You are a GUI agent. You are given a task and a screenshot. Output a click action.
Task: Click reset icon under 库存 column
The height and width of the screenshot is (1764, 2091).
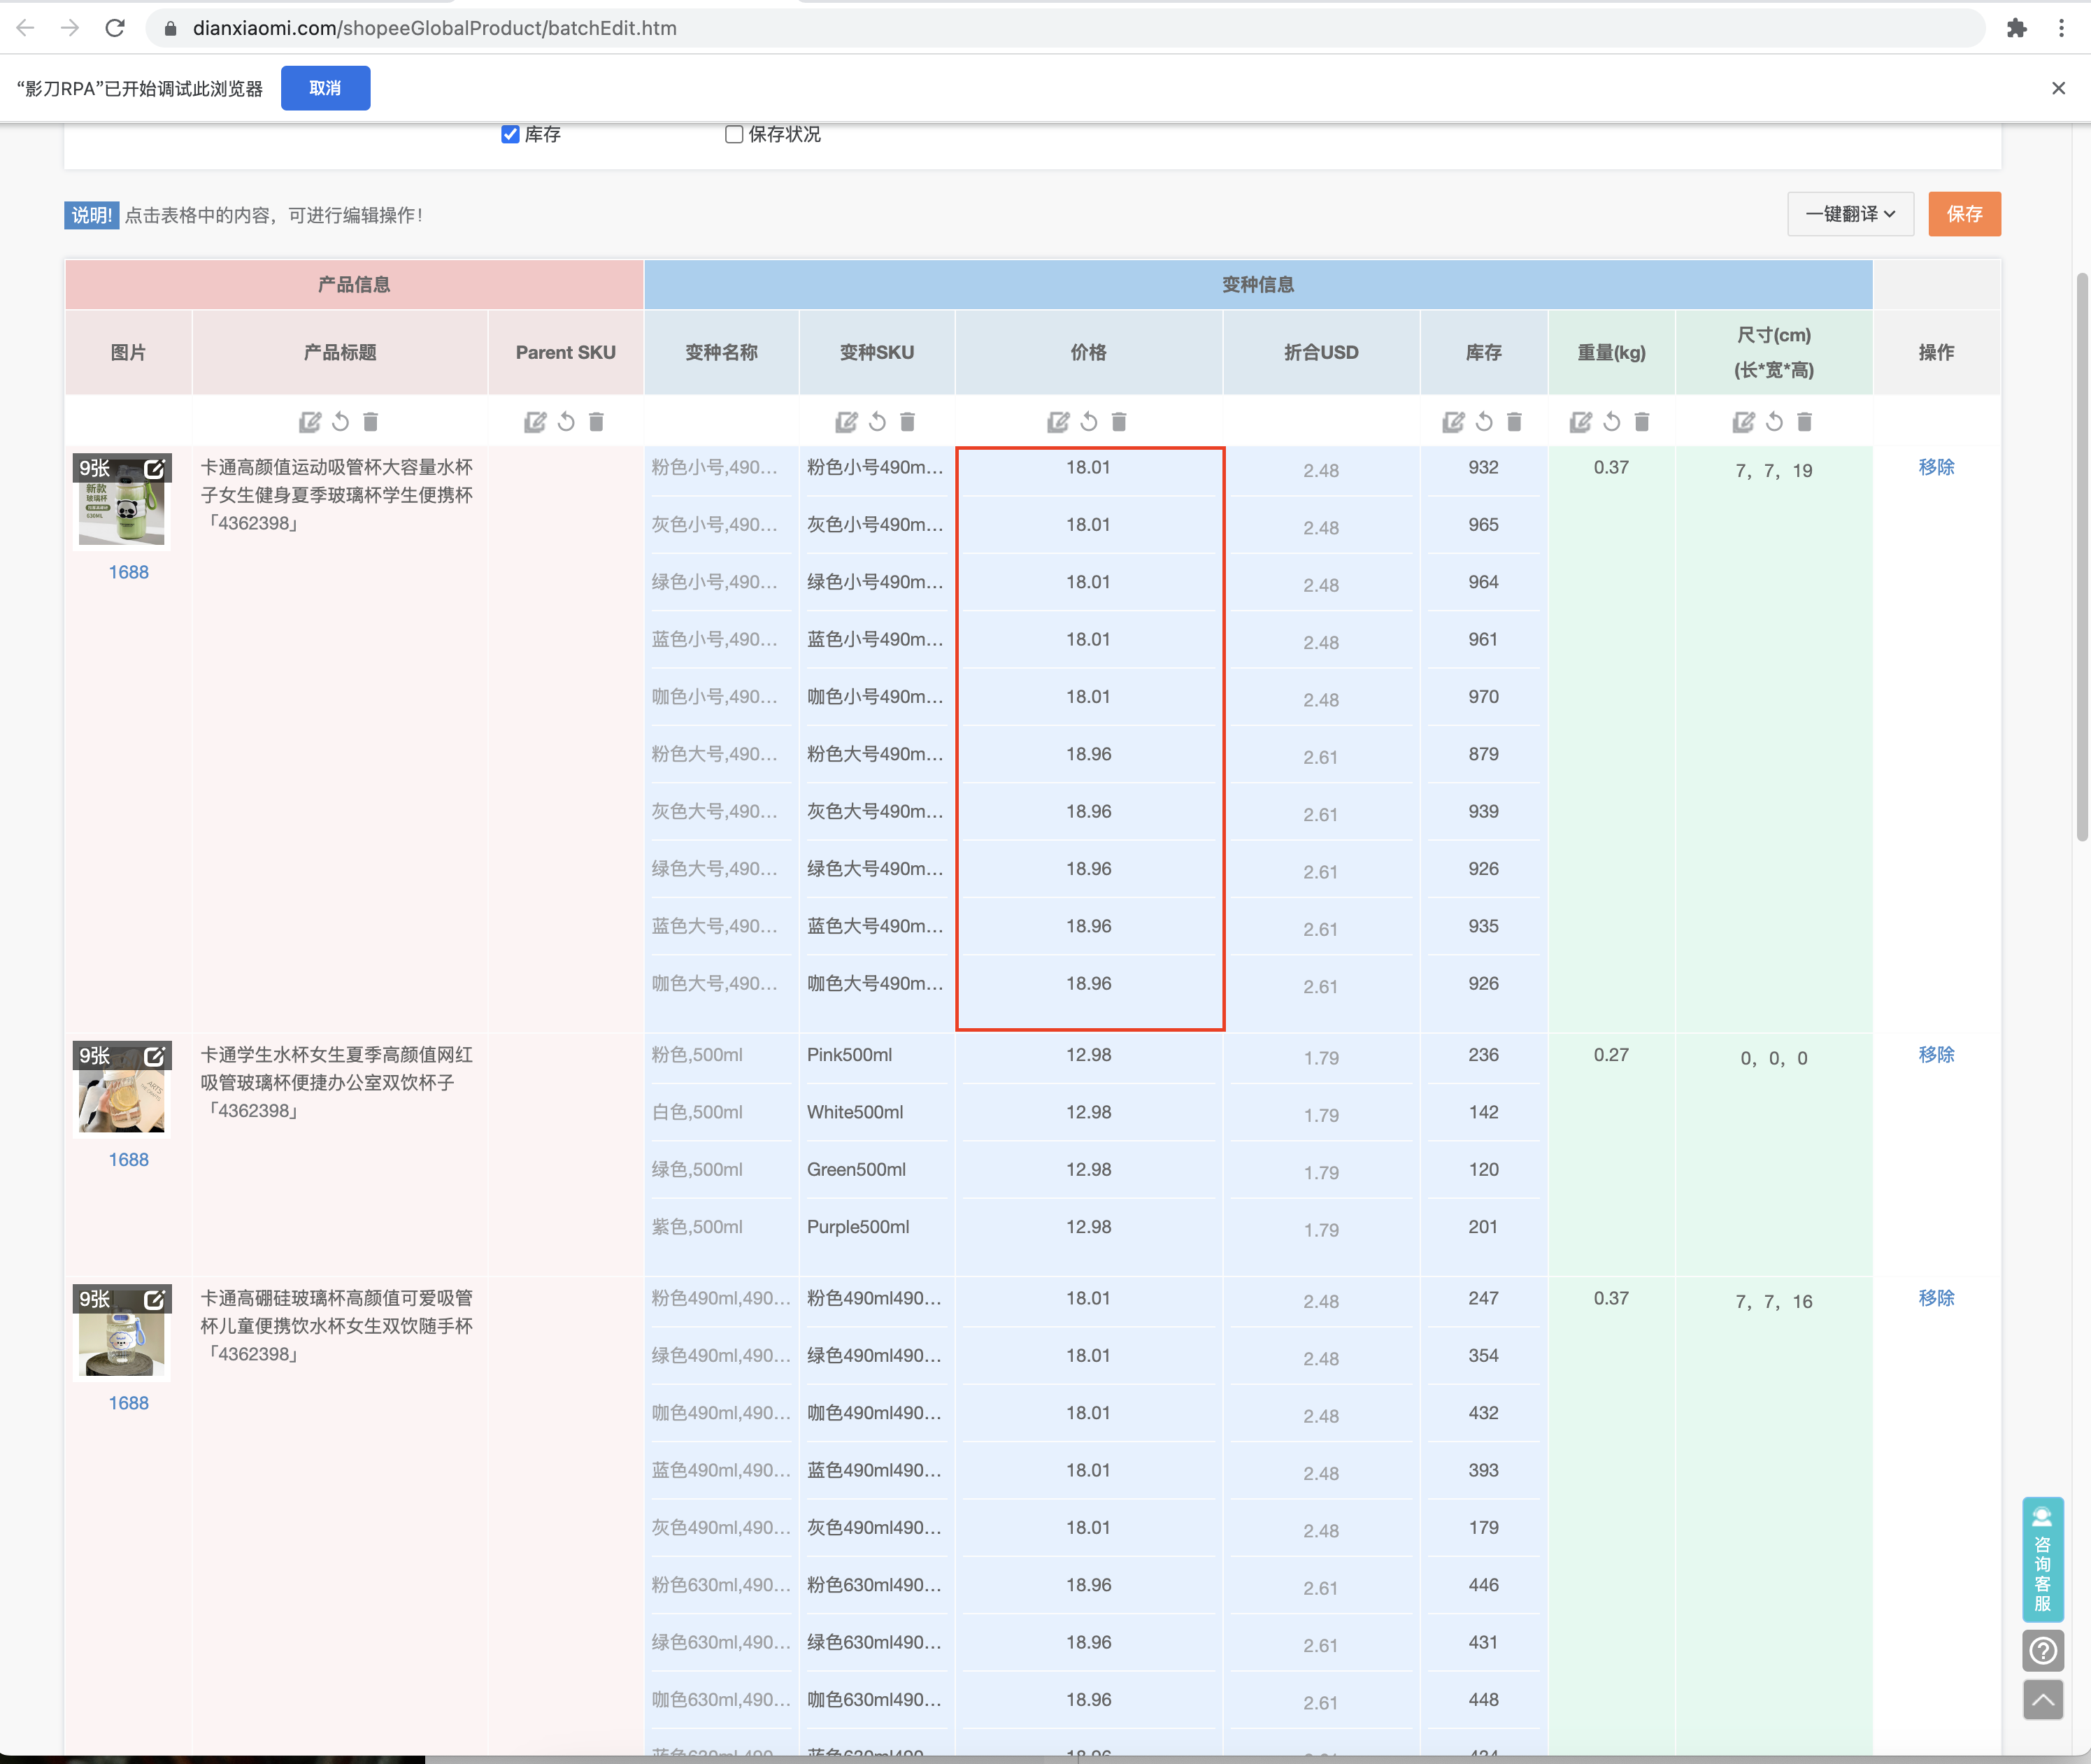pos(1484,422)
